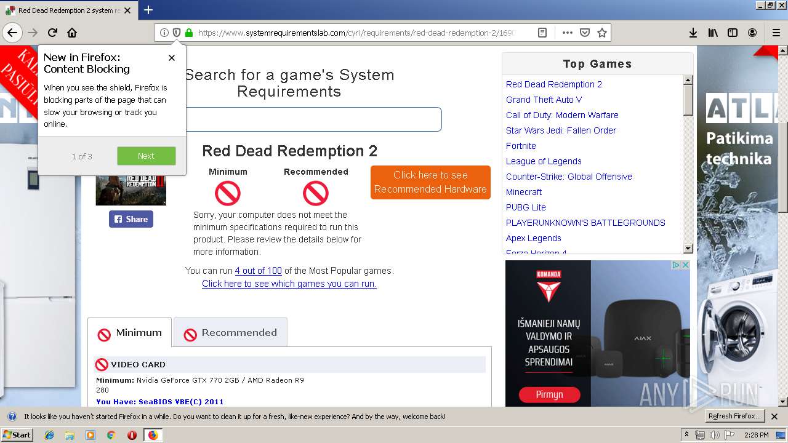Screen dimensions: 788x443
Task: Click the Minimum fail status icon
Action: pyautogui.click(x=228, y=194)
